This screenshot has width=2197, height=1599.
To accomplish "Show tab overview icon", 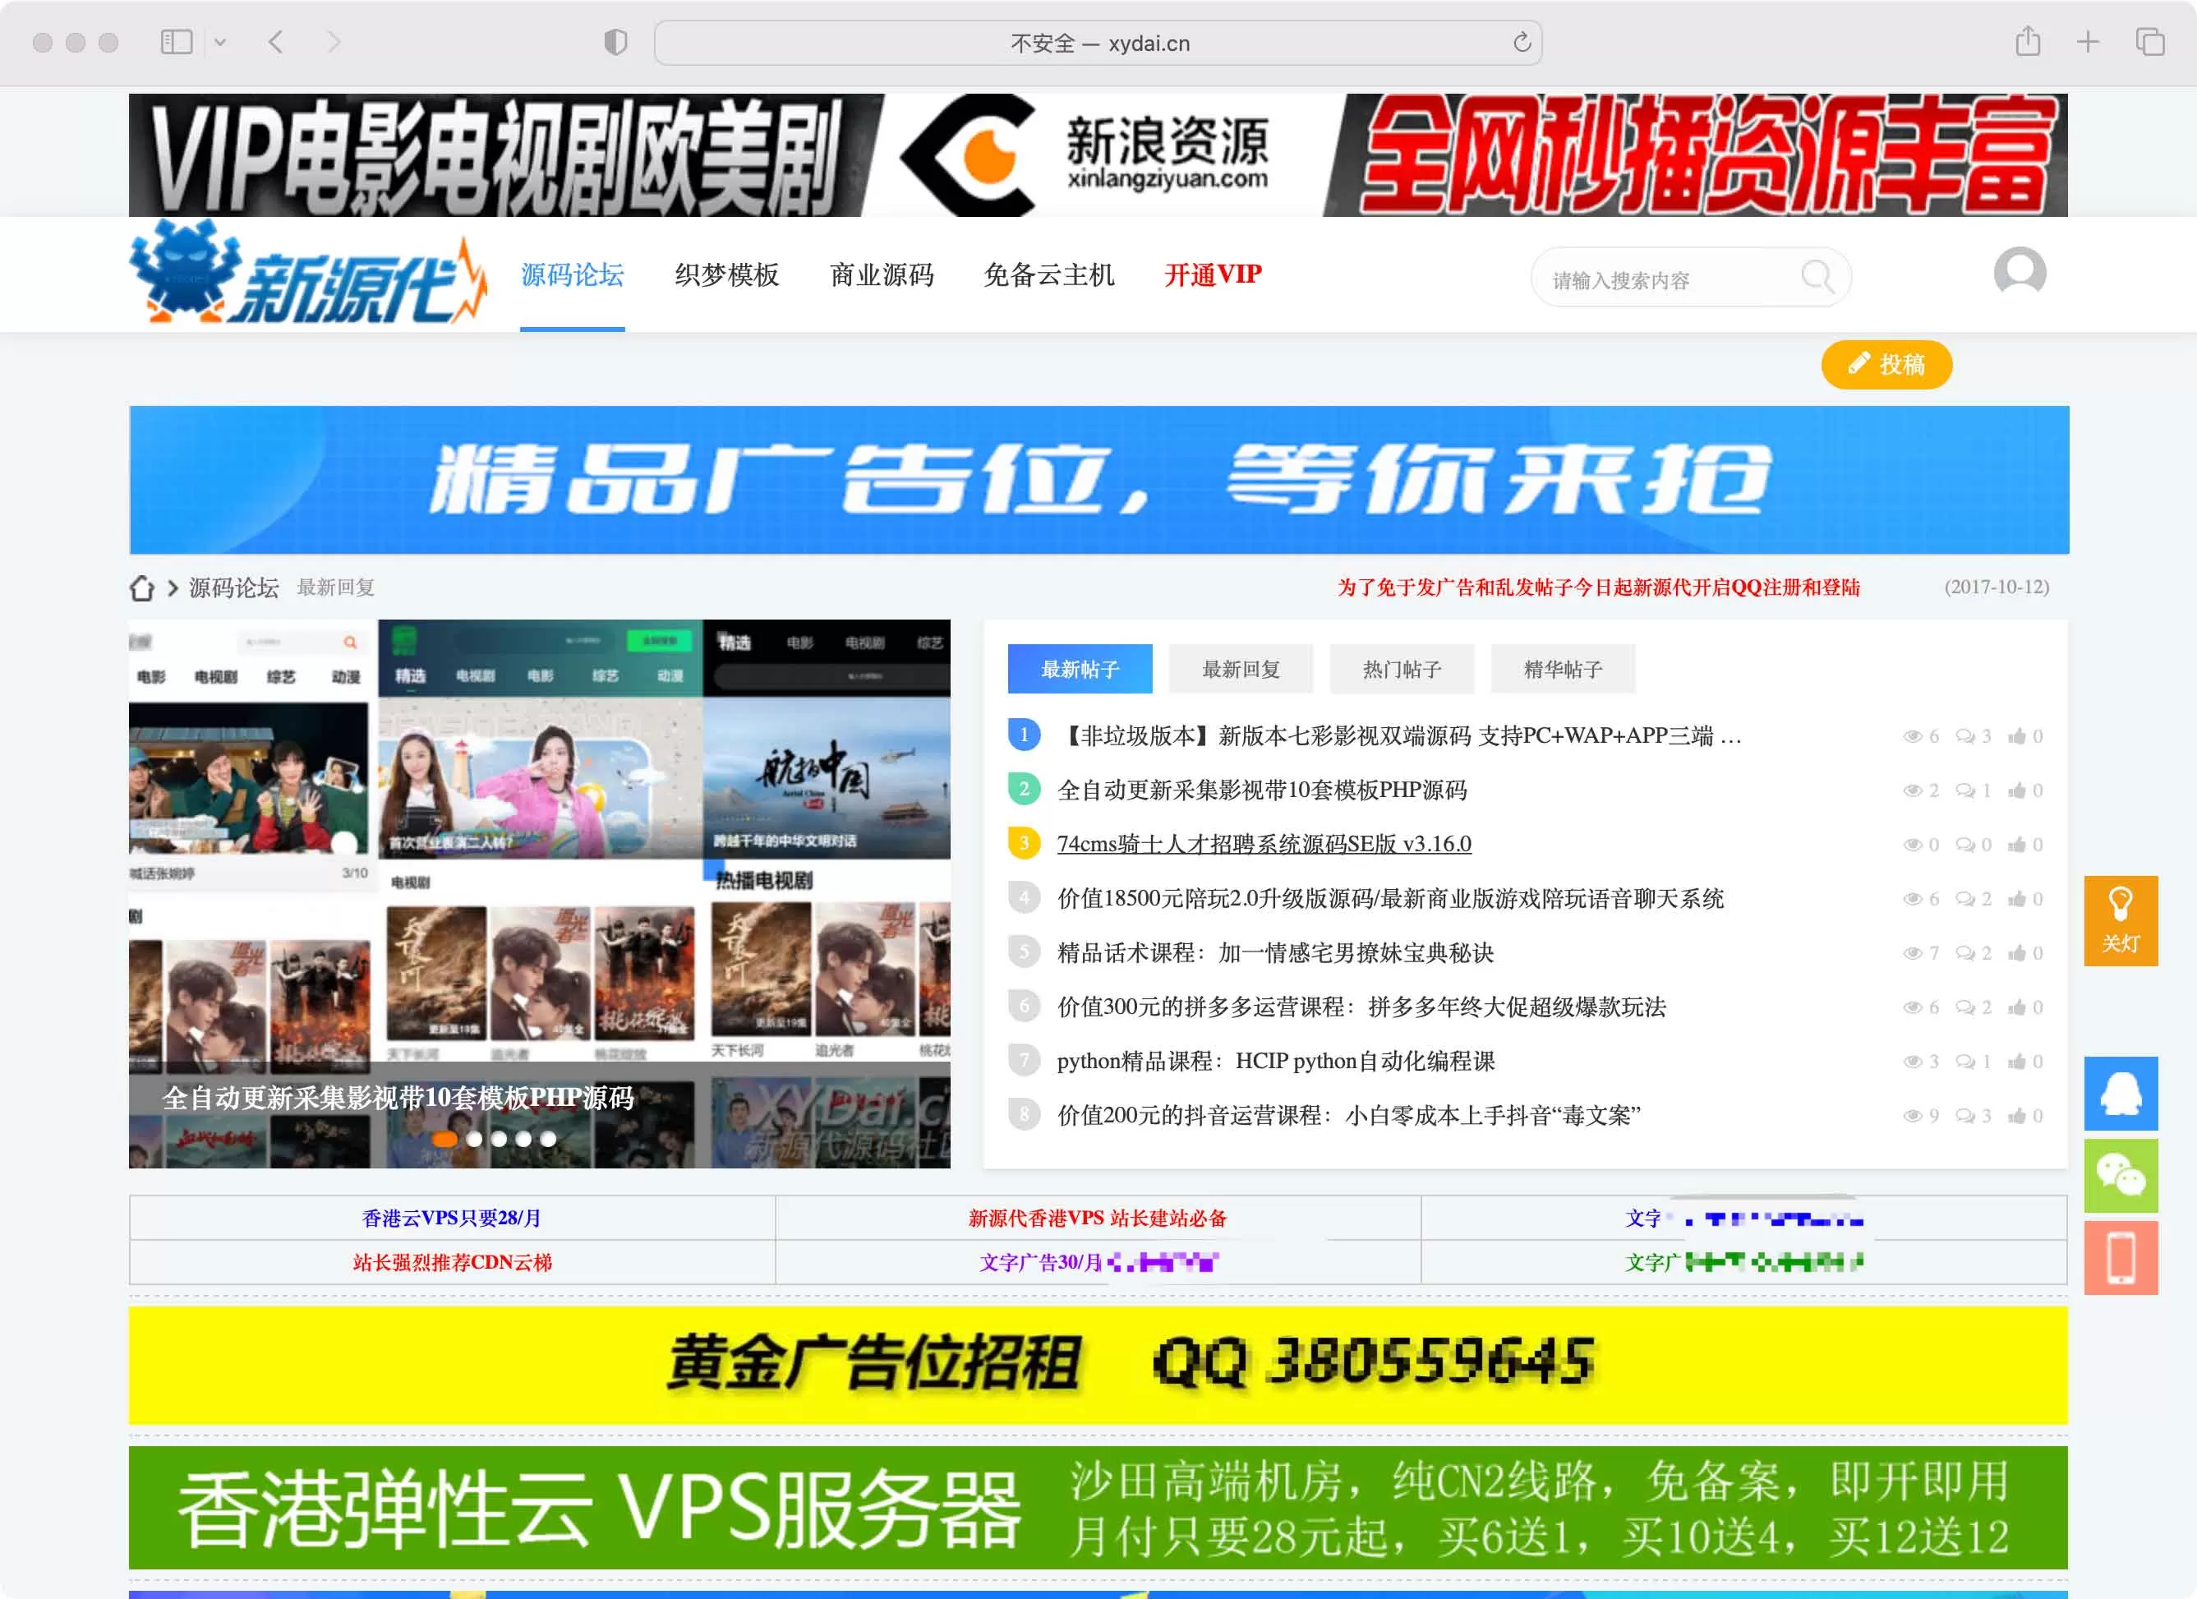I will coord(2149,42).
